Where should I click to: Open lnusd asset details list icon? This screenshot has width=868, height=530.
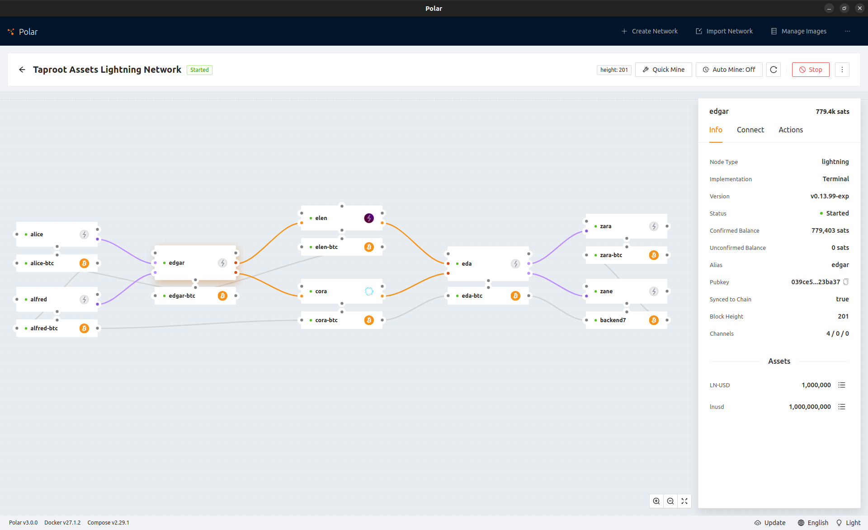click(842, 407)
